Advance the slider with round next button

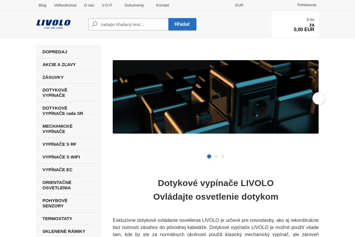click(319, 98)
